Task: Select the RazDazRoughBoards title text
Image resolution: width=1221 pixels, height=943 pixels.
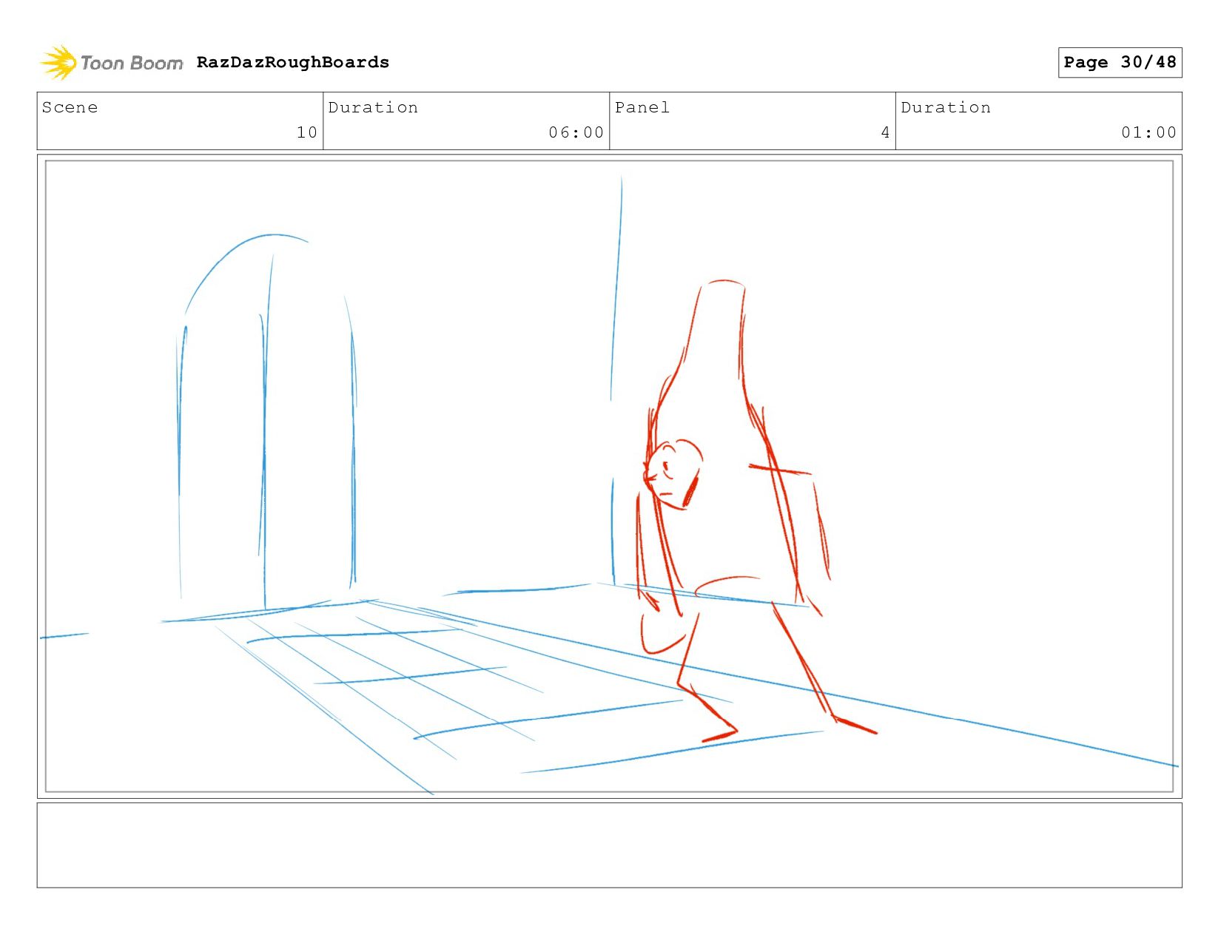Action: click(293, 62)
